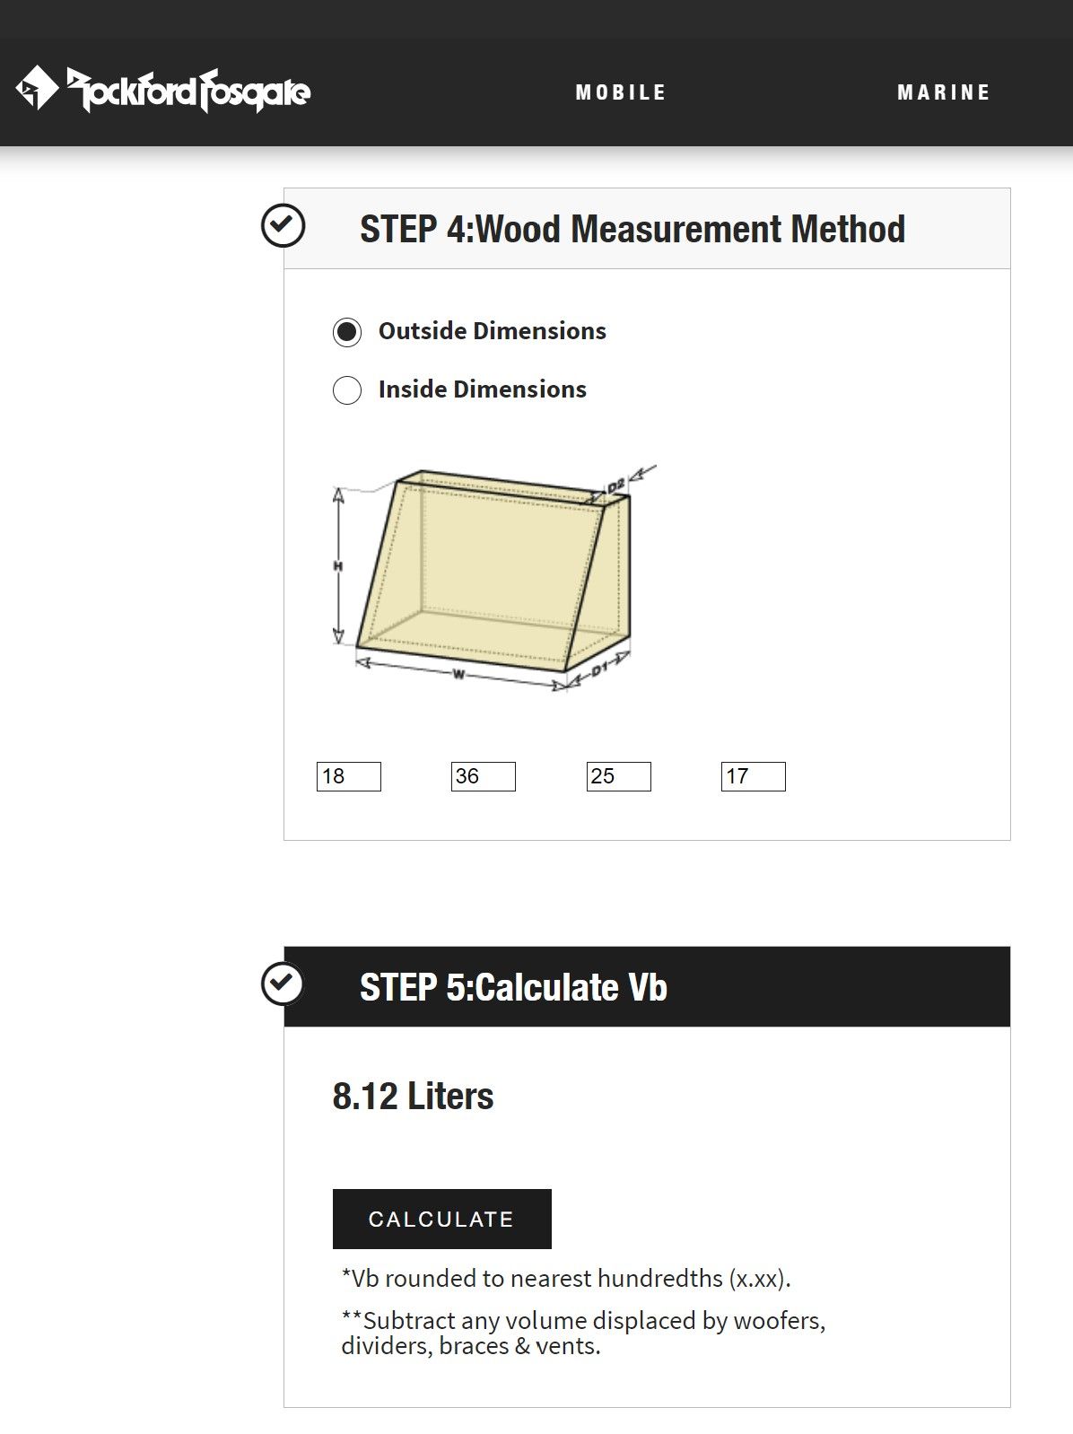This screenshot has height=1434, width=1073.
Task: Click the D2 depth label on diagram
Action: [616, 486]
